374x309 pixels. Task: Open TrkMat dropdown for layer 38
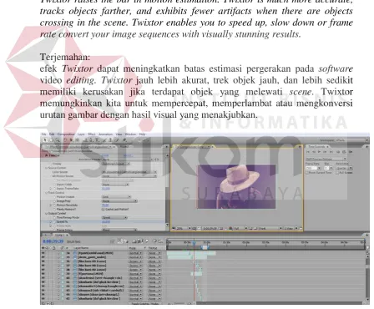pyautogui.click(x=154, y=270)
